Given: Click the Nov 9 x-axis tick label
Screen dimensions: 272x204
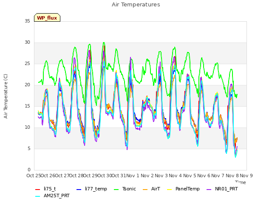Looking at the screenshot, I should coord(246,176).
